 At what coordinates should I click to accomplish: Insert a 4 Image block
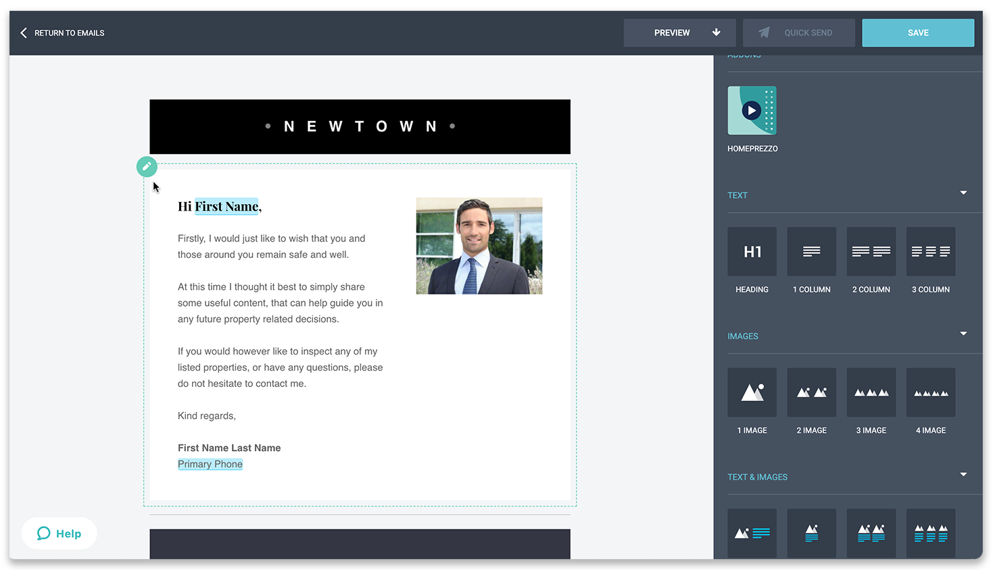point(930,392)
